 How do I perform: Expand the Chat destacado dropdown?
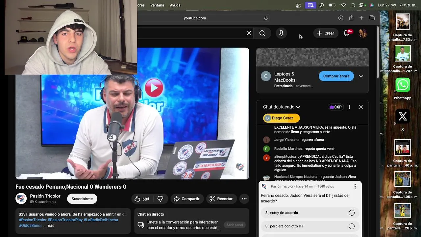282,107
